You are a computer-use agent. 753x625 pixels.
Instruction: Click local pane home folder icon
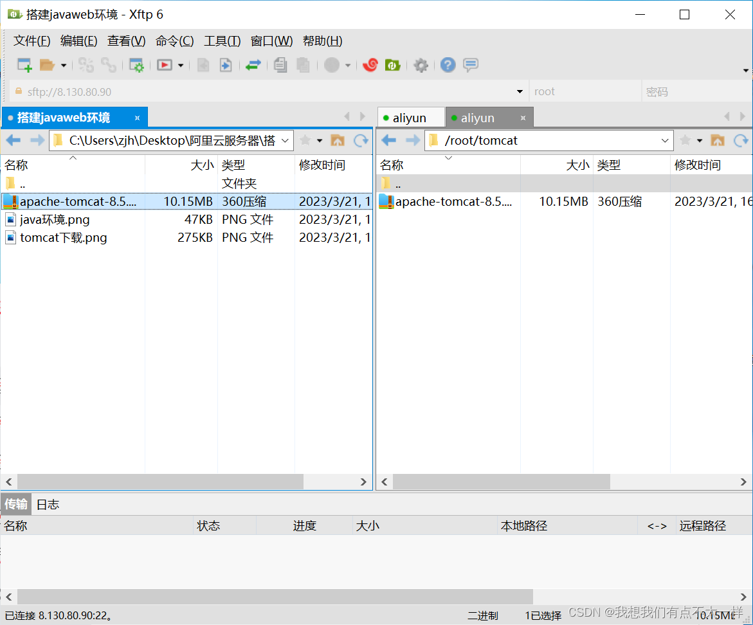(x=338, y=141)
